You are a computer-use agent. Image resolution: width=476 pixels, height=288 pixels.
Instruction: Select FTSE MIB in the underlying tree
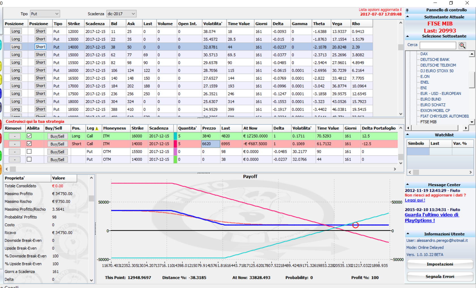click(428, 122)
